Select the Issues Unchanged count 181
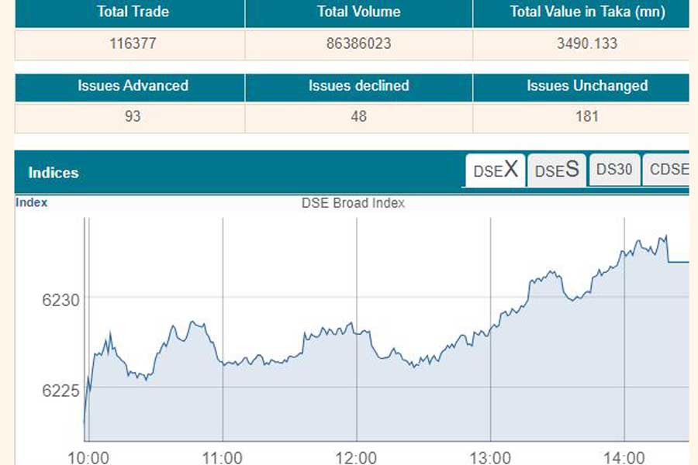 (585, 117)
